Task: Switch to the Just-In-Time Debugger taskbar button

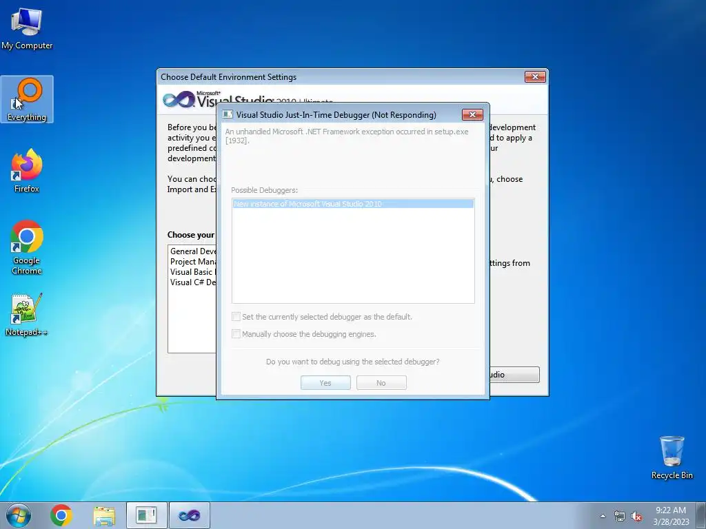Action: click(146, 515)
